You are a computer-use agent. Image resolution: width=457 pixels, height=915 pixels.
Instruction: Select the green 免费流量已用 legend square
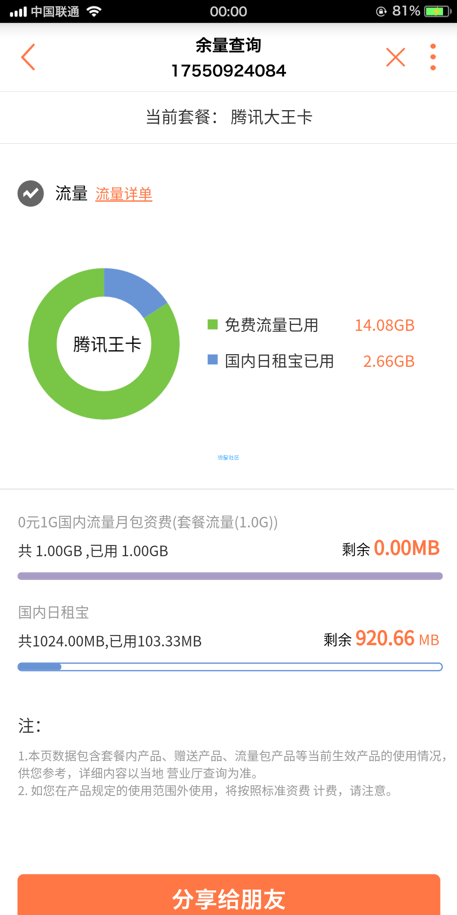click(212, 324)
